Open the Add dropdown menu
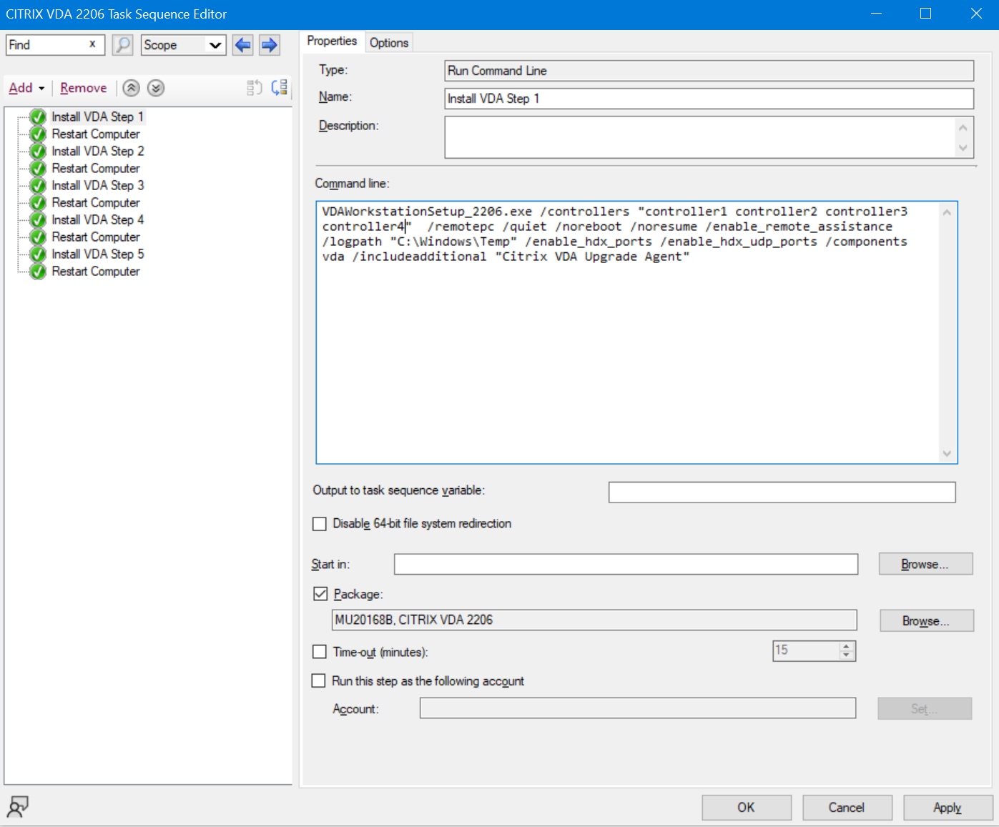 26,88
